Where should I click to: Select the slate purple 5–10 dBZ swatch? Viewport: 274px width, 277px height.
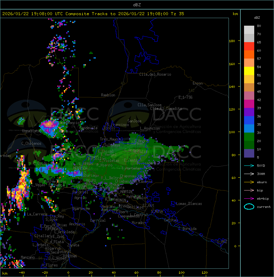(x=249, y=153)
